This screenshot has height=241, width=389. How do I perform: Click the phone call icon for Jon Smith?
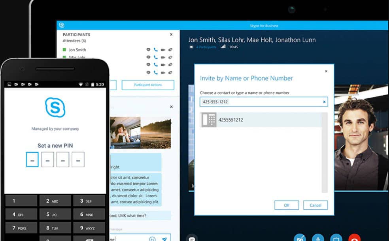tap(155, 50)
